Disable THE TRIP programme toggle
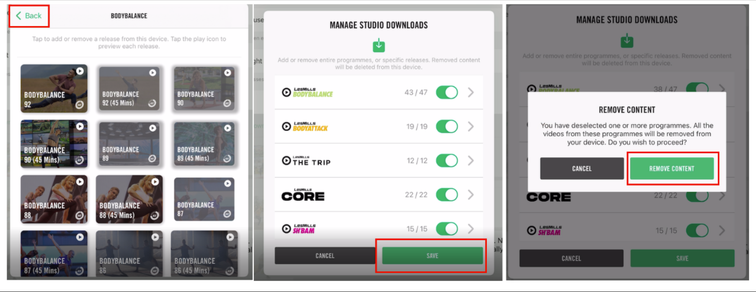Viewport: 756px width, 292px height. click(x=447, y=161)
